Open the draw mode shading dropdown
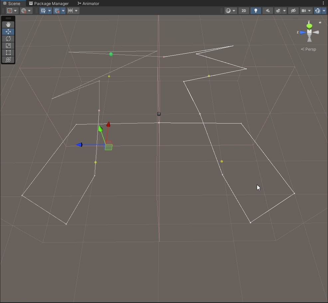This screenshot has width=328, height=303. pos(230,11)
